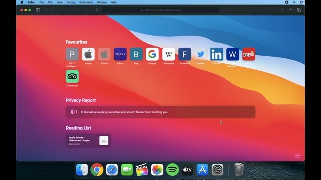The height and width of the screenshot is (180, 321).
Task: Show the tab overview
Action: (299, 10)
